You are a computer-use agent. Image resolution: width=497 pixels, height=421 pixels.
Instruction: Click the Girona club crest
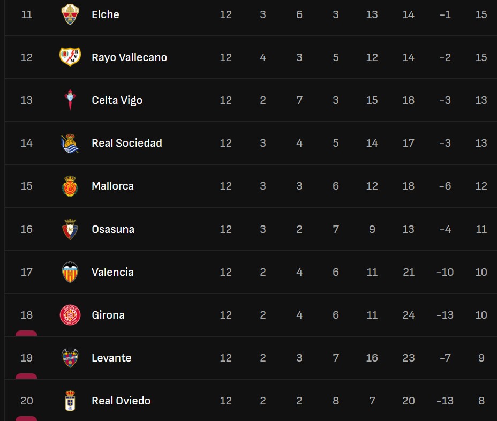pyautogui.click(x=70, y=315)
